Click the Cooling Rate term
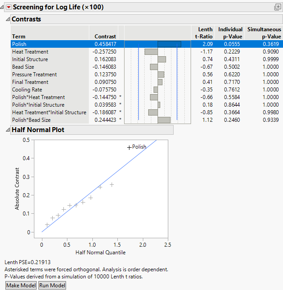Image resolution: width=283 pixels, height=290 pixels. 27,90
